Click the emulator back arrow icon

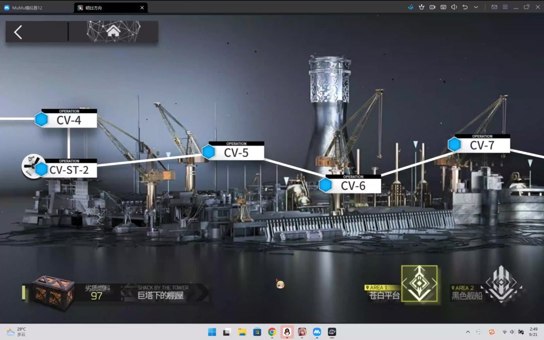pos(465,7)
